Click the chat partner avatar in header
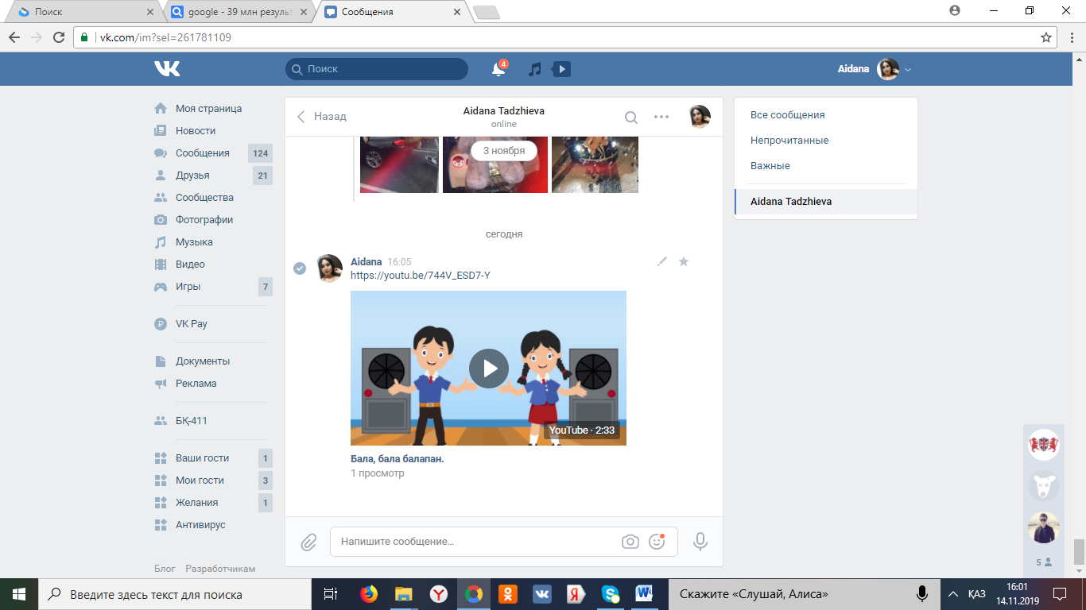This screenshot has width=1086, height=610. [x=700, y=117]
